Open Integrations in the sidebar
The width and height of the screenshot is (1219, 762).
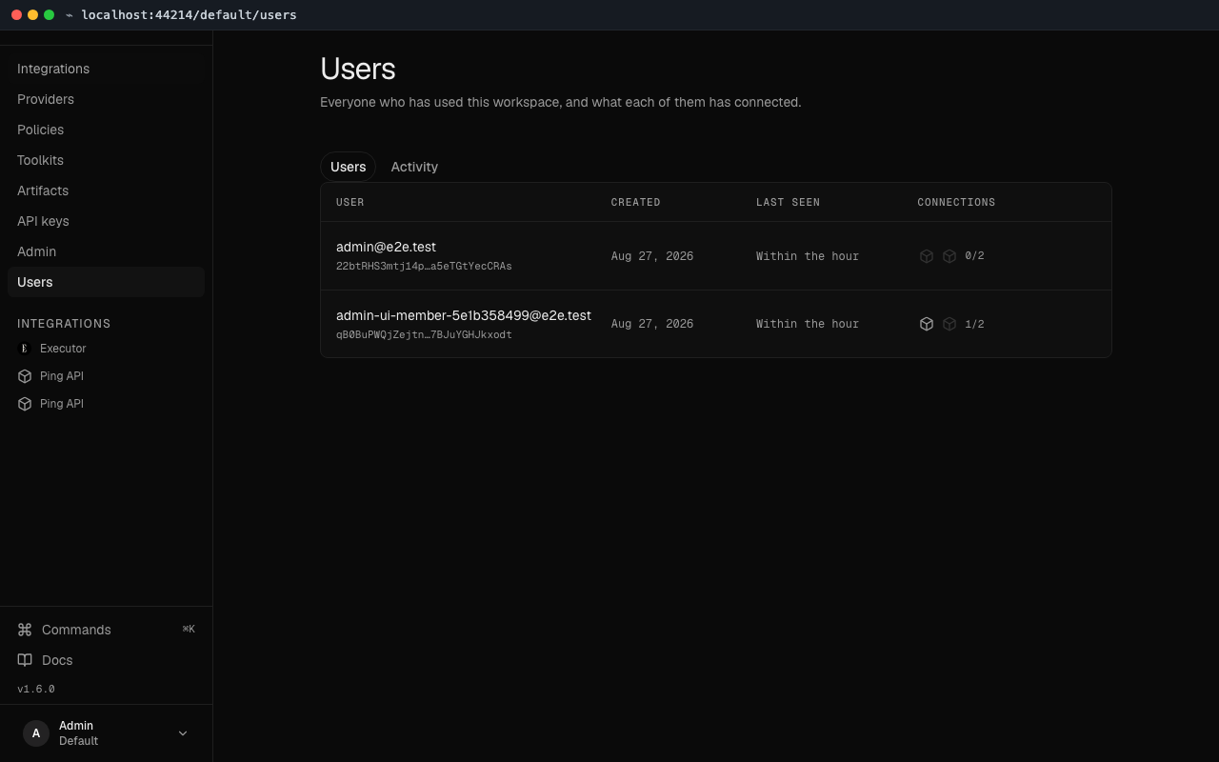(106, 69)
